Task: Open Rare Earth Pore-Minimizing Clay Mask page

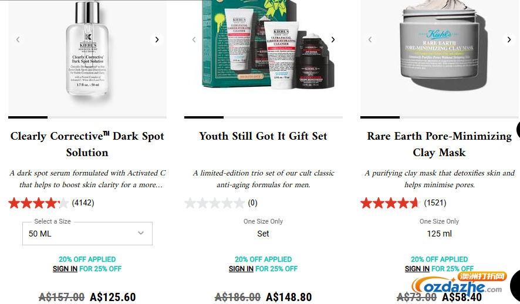Action: (440, 144)
